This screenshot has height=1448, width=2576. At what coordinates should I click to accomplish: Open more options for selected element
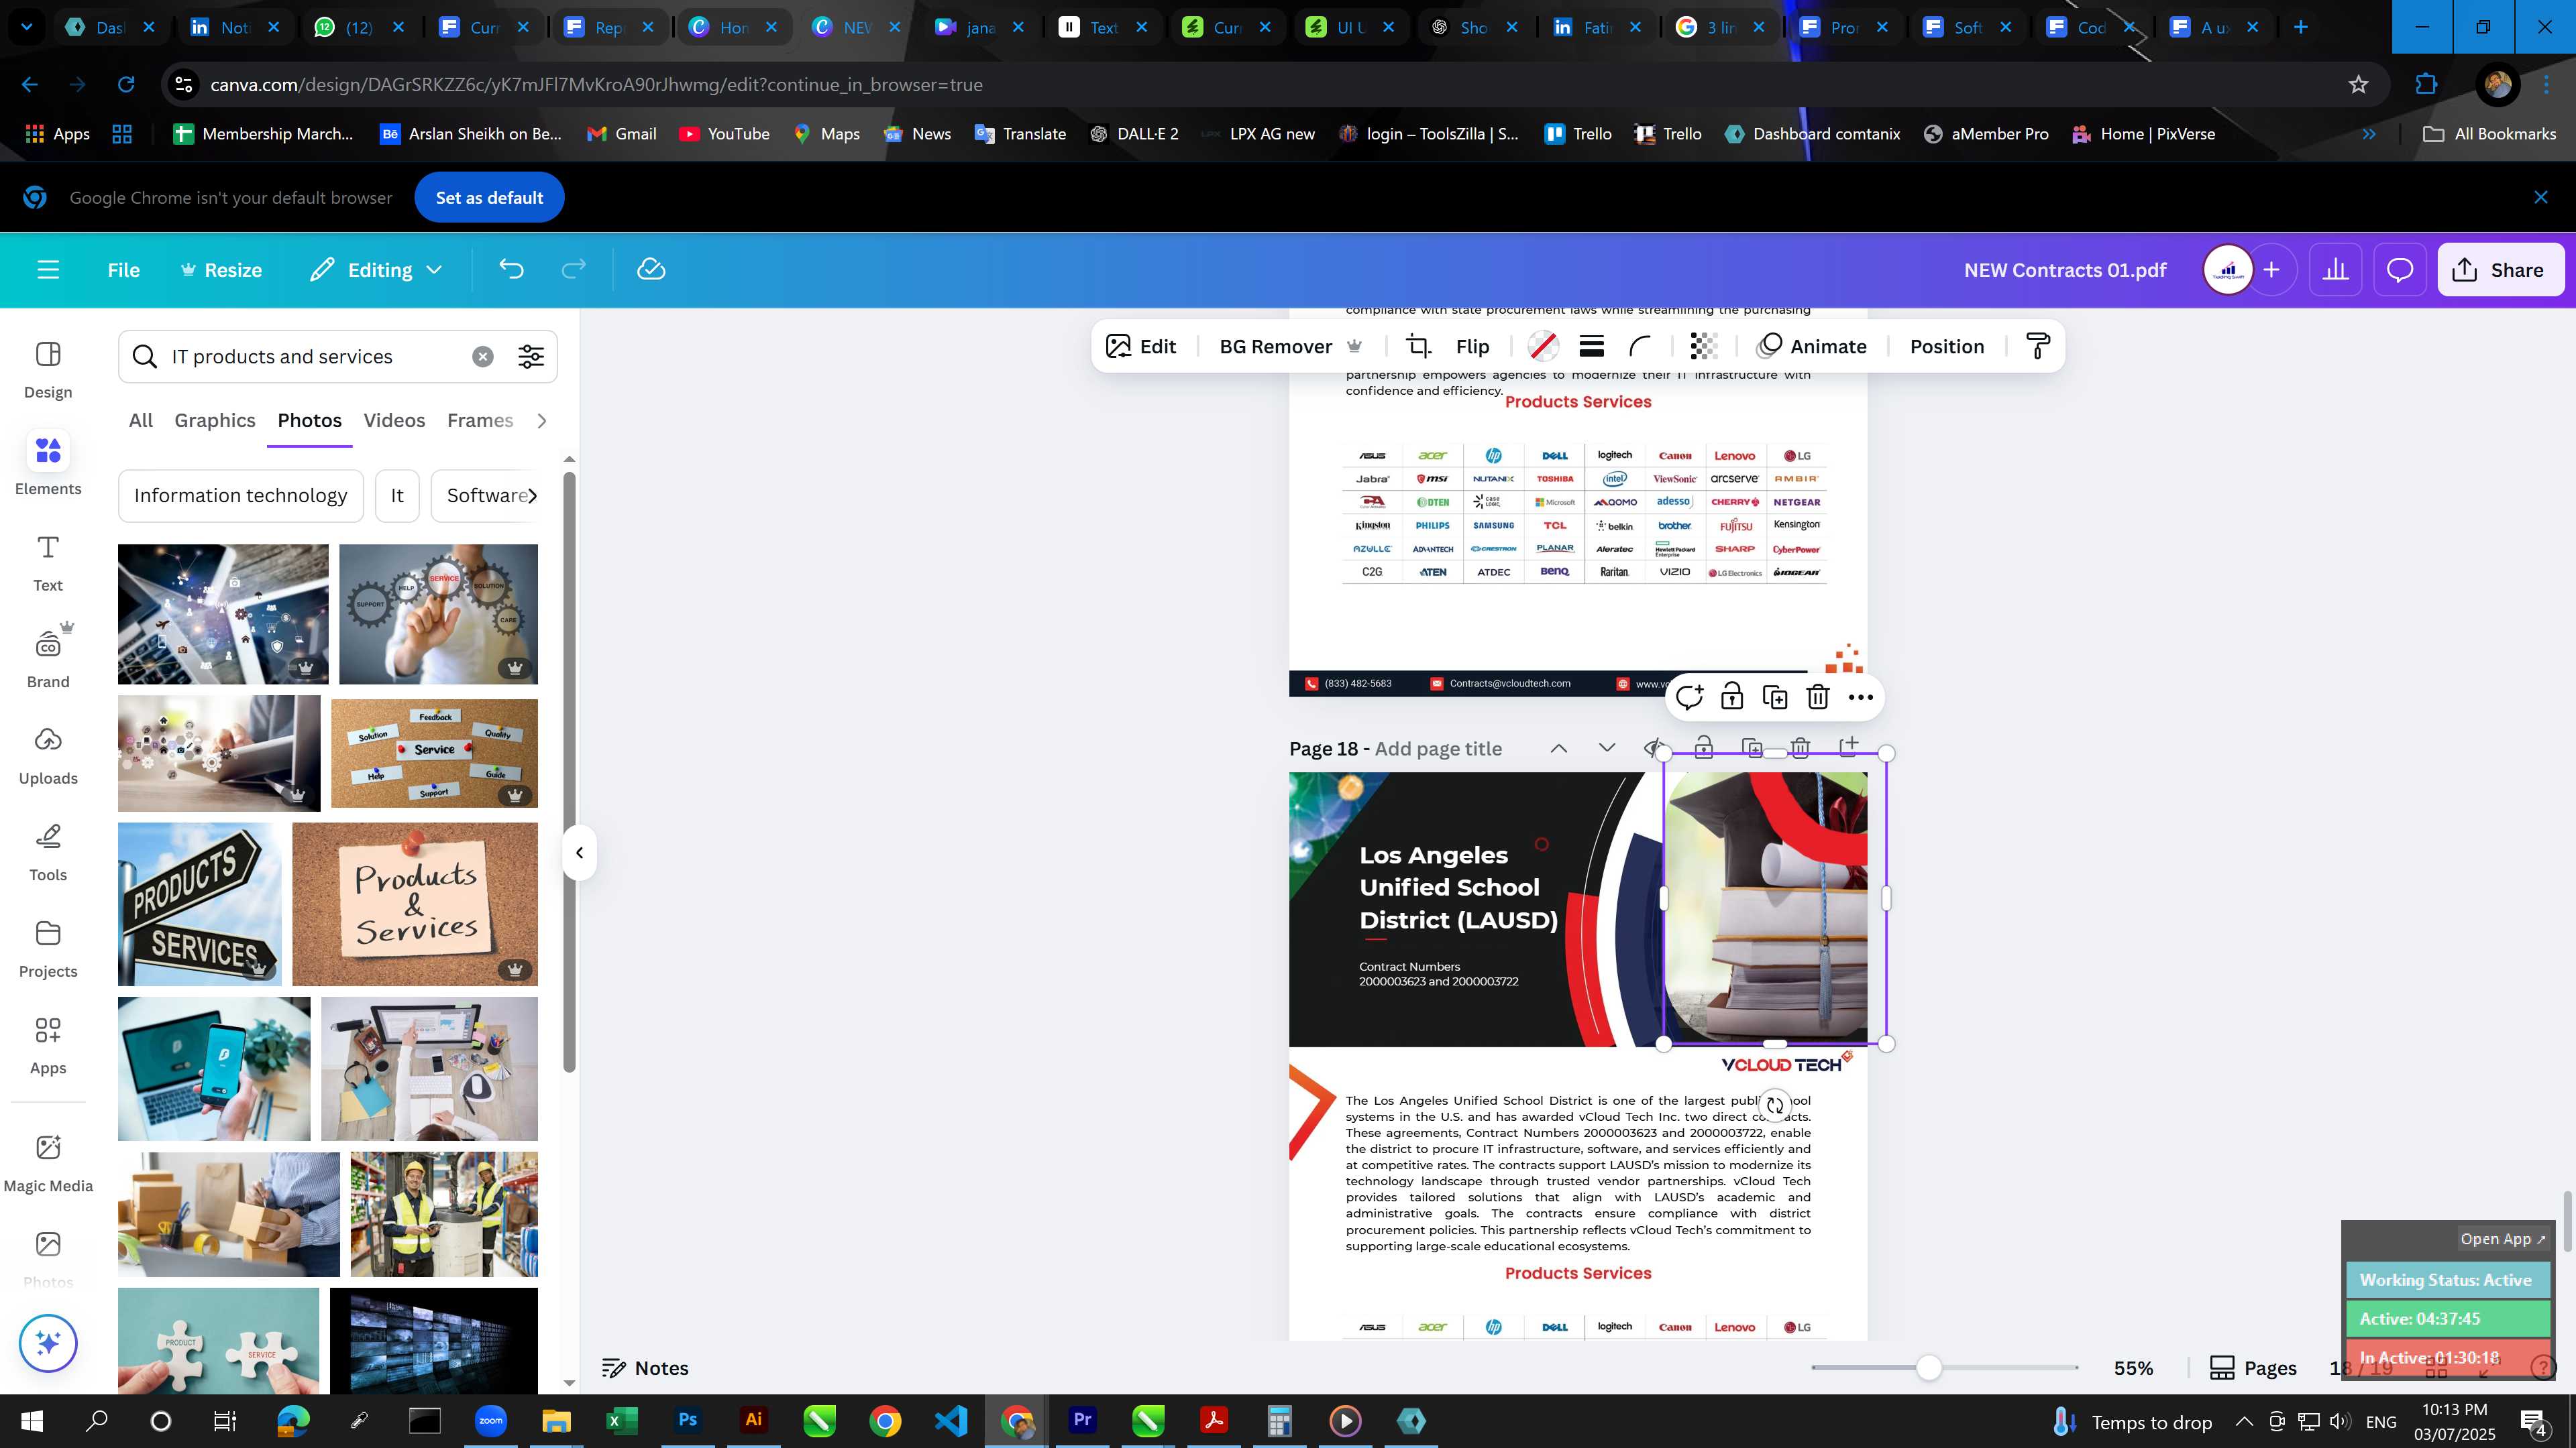pos(1861,697)
